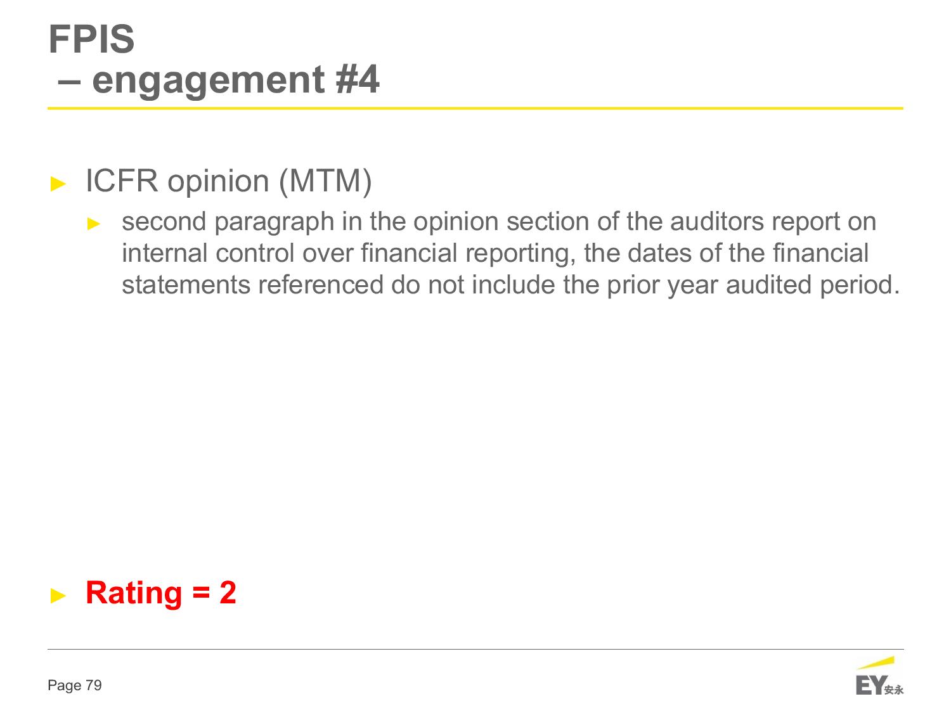951x713 pixels.
Task: Click the yellow beam above the EY logo
Action: click(x=876, y=663)
